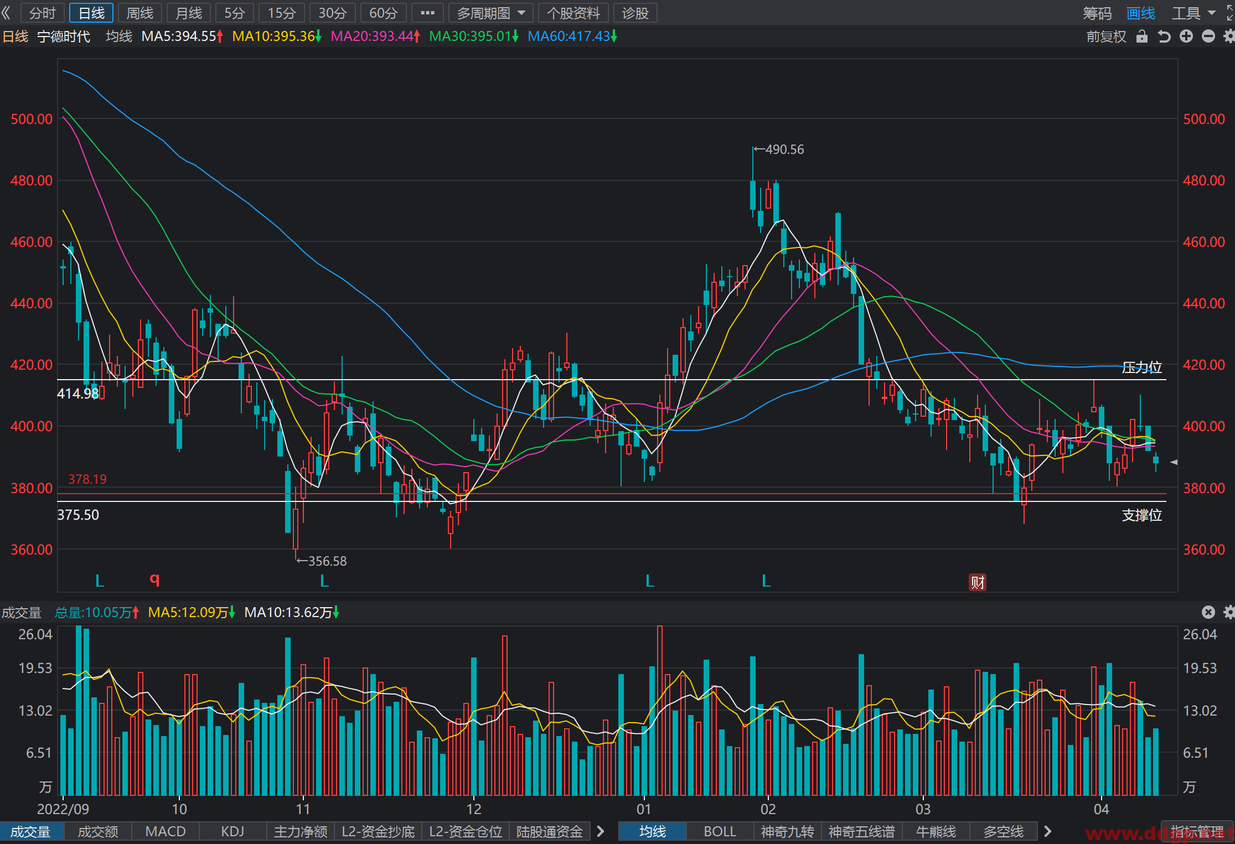
Task: Switch to the MACD indicator tab
Action: [166, 831]
